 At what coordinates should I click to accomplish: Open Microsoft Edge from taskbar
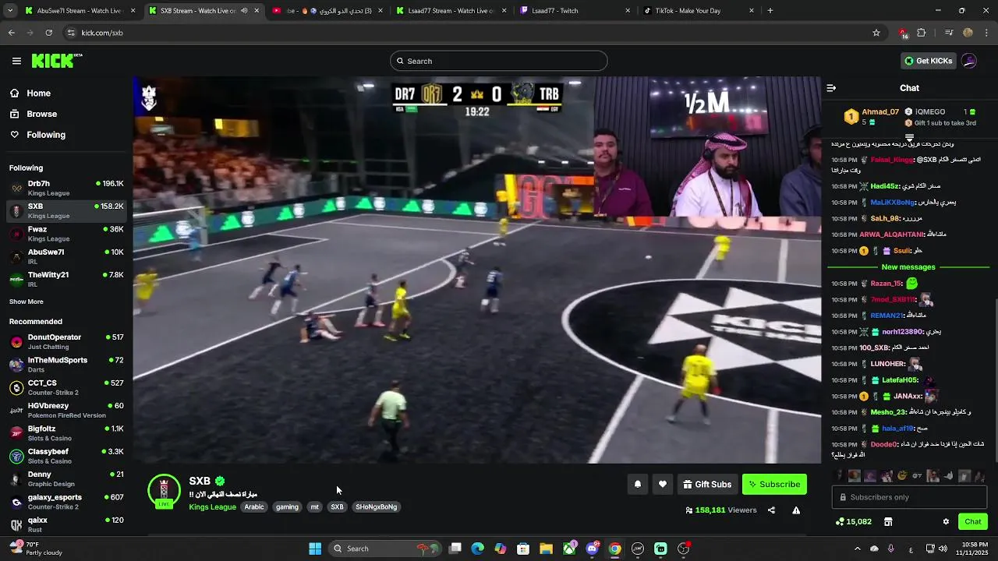point(477,549)
